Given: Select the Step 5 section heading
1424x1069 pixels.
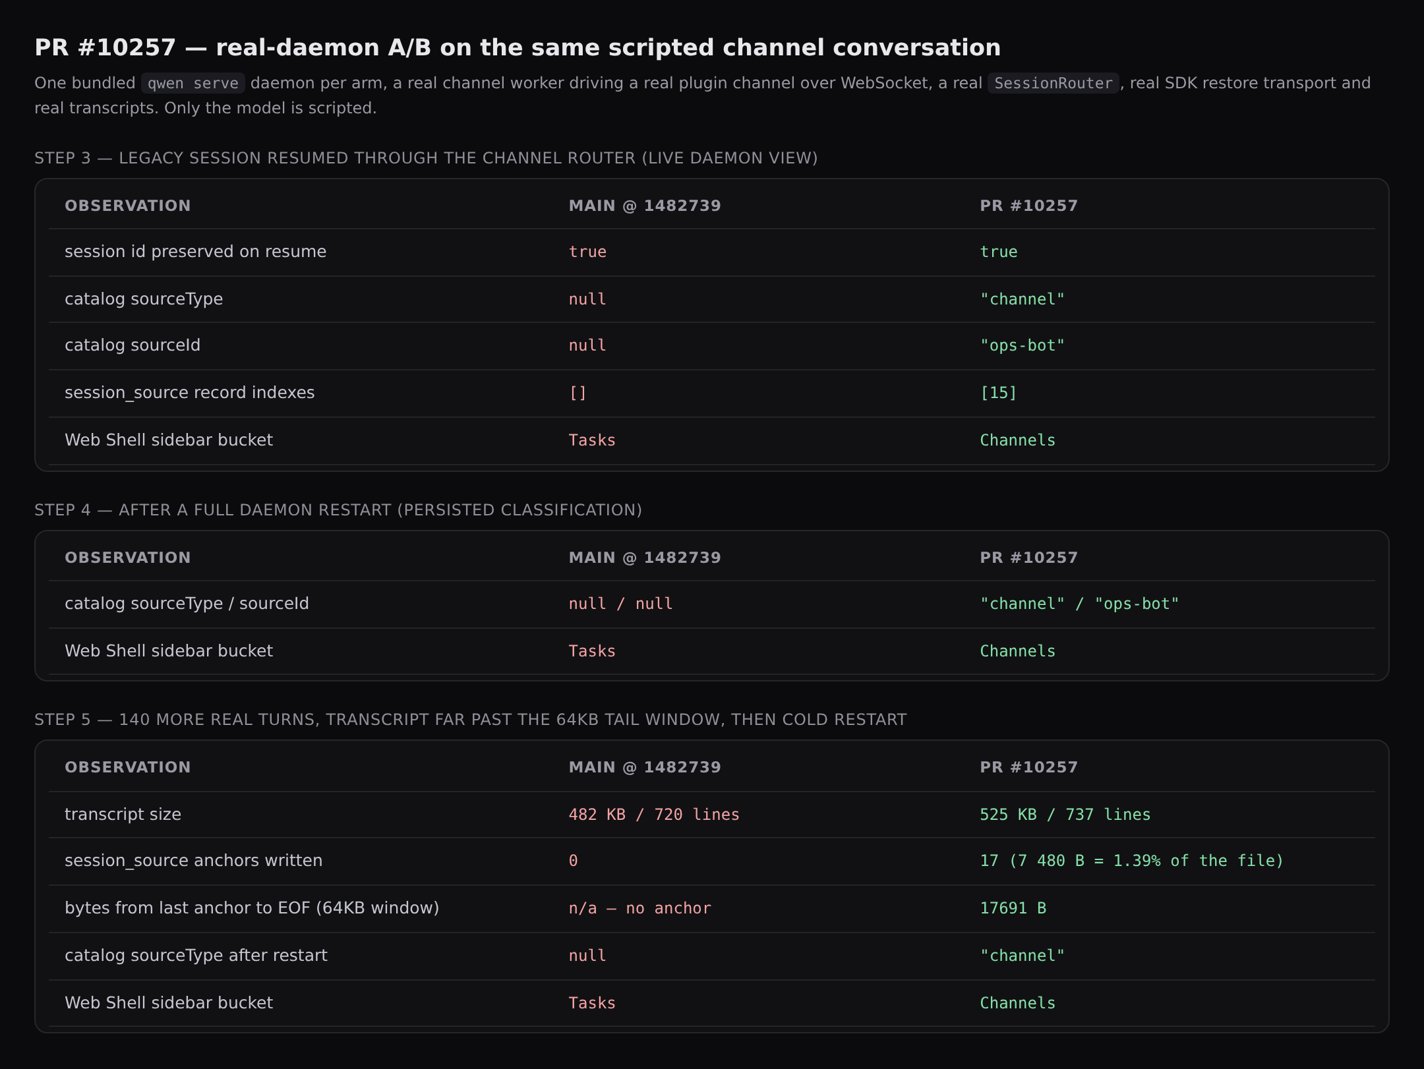Looking at the screenshot, I should pyautogui.click(x=471, y=720).
